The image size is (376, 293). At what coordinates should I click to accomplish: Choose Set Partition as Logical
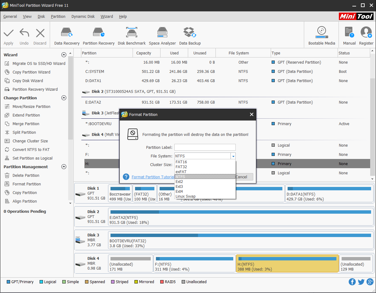pyautogui.click(x=33, y=158)
